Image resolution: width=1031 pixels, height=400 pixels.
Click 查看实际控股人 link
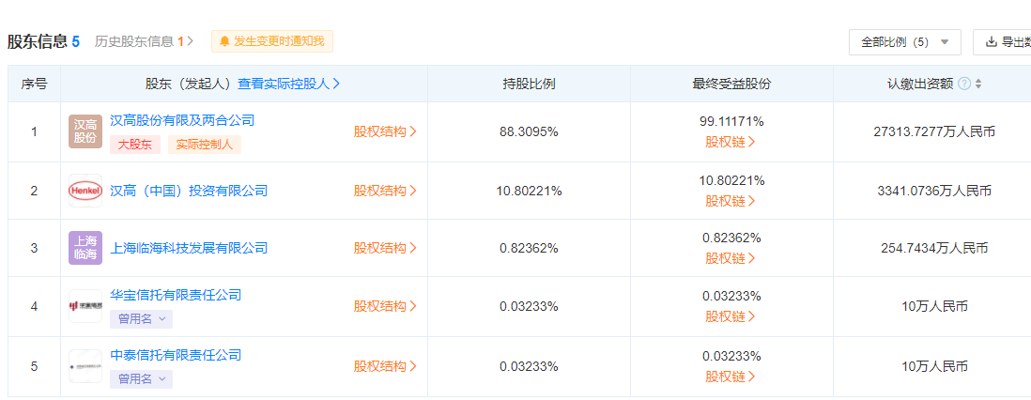click(x=288, y=84)
